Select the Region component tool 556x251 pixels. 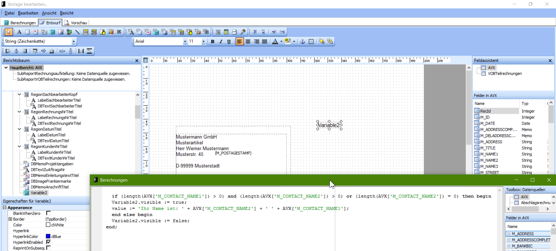click(x=218, y=32)
